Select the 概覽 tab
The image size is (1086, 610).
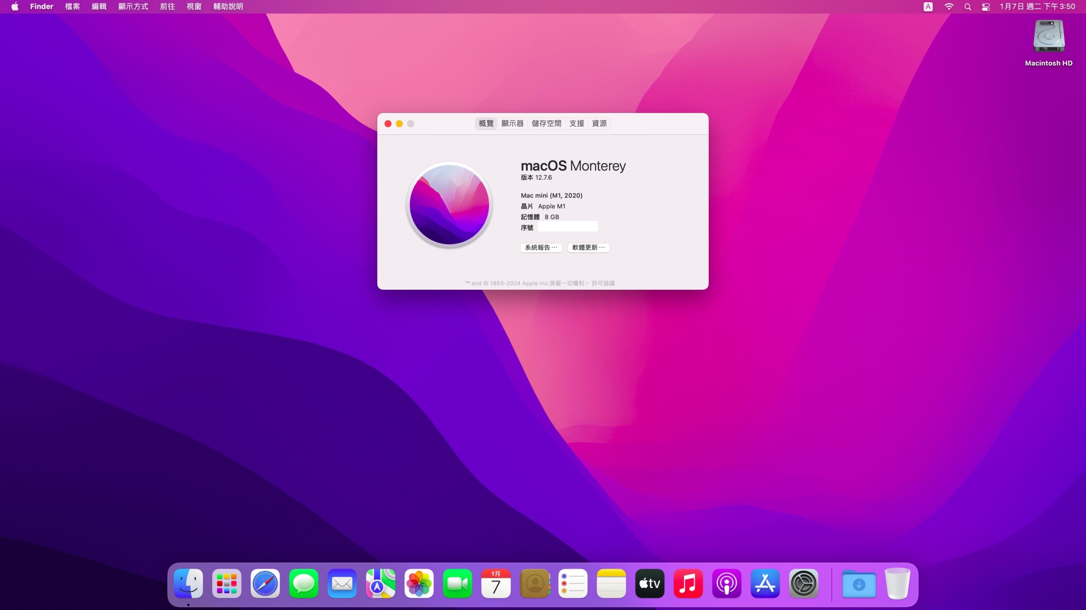coord(486,123)
